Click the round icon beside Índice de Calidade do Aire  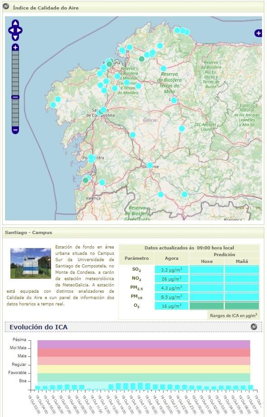point(6,6)
